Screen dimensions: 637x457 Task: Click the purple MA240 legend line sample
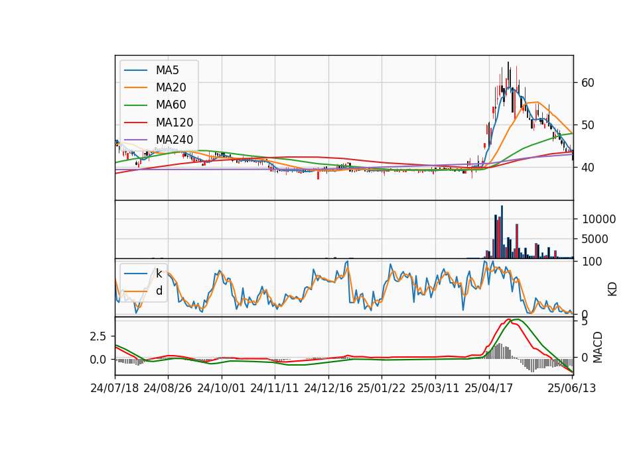click(x=135, y=140)
